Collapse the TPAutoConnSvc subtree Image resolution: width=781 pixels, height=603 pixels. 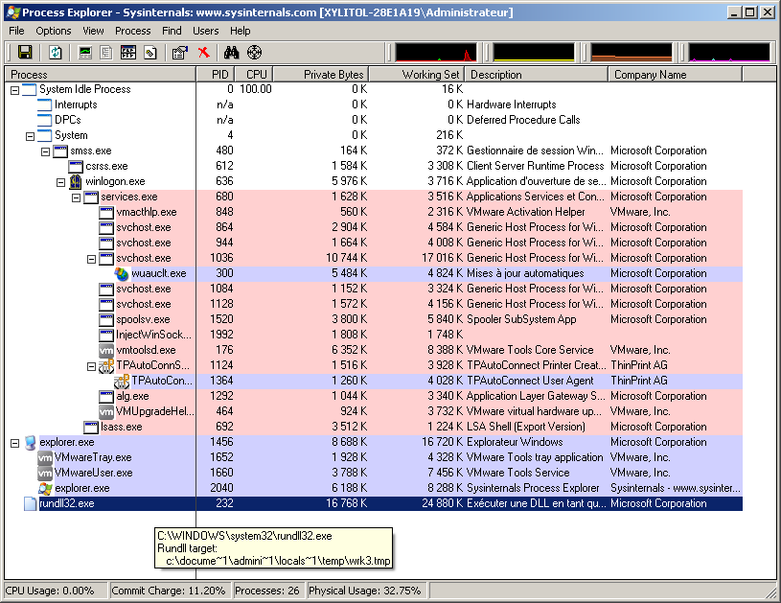tap(92, 366)
